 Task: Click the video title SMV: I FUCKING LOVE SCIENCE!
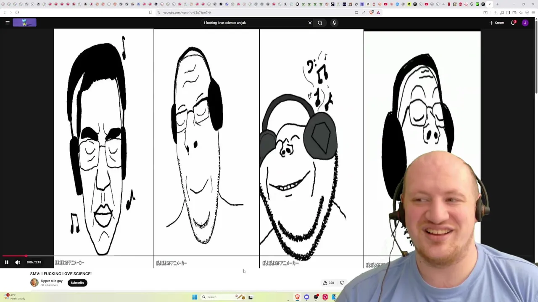61,273
